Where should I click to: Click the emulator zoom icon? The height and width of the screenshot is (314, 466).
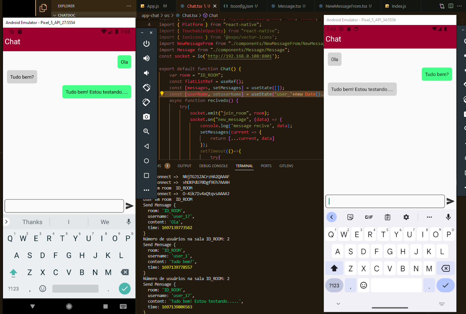[146, 132]
